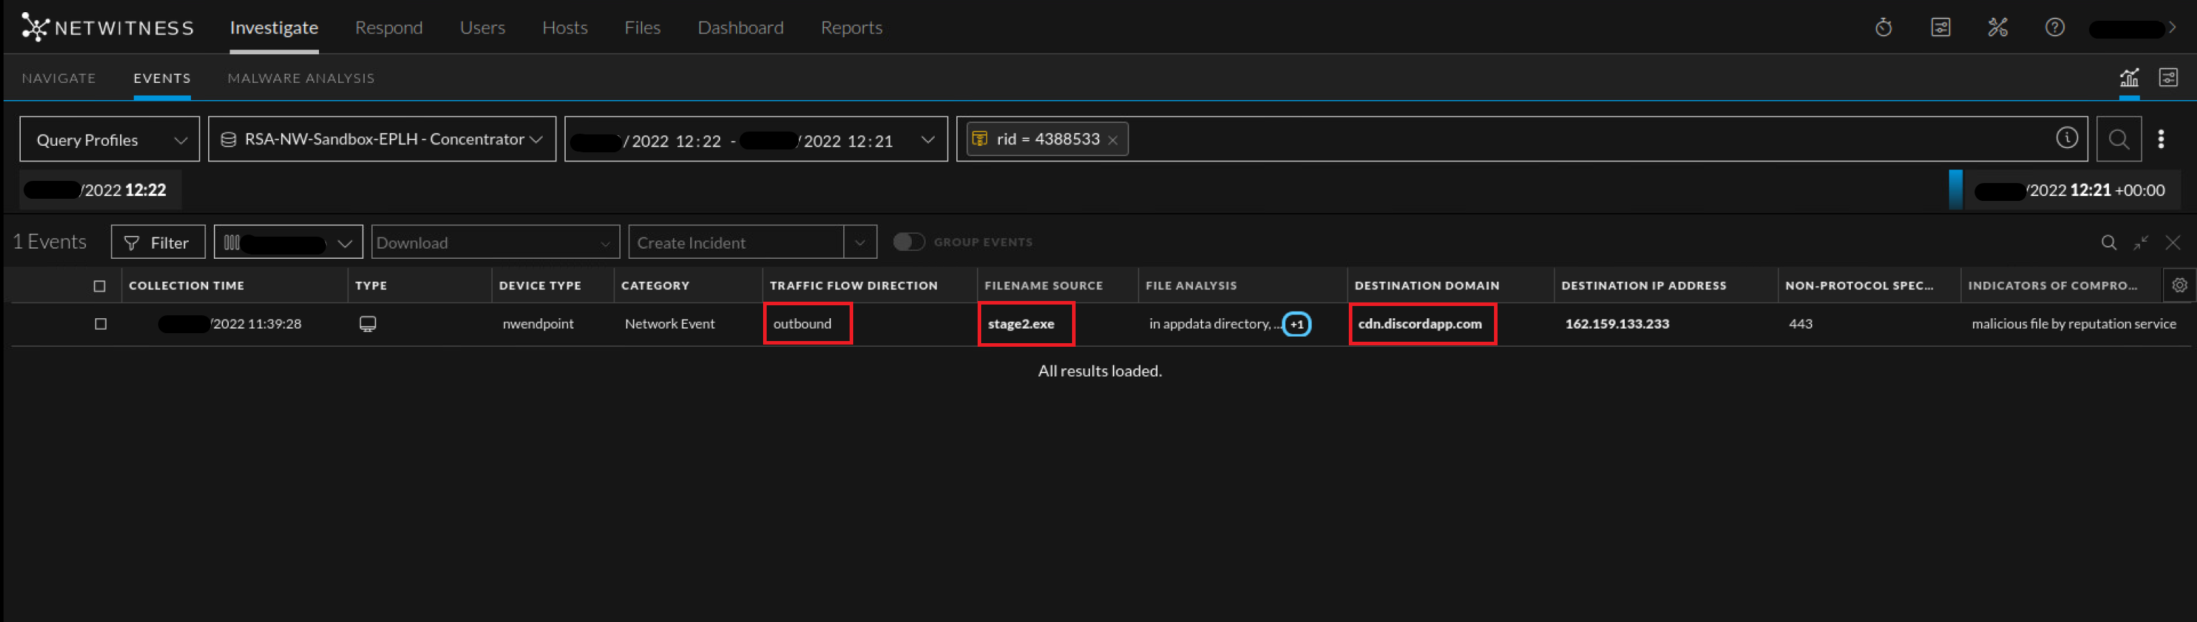The width and height of the screenshot is (2197, 622).
Task: Expand the Create Incident dropdown
Action: (860, 243)
